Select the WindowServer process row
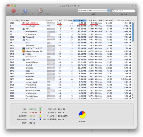 pos(71,32)
